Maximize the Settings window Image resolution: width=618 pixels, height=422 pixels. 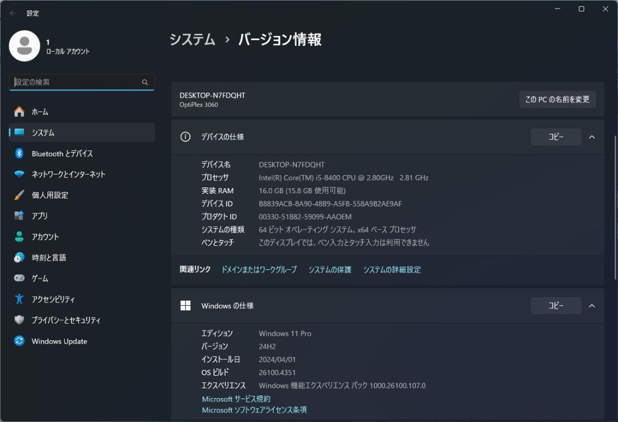[x=581, y=9]
